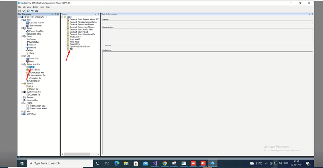This screenshot has width=323, height=168.
Task: Close the Site Navigation pane
Action: (x=58, y=14)
